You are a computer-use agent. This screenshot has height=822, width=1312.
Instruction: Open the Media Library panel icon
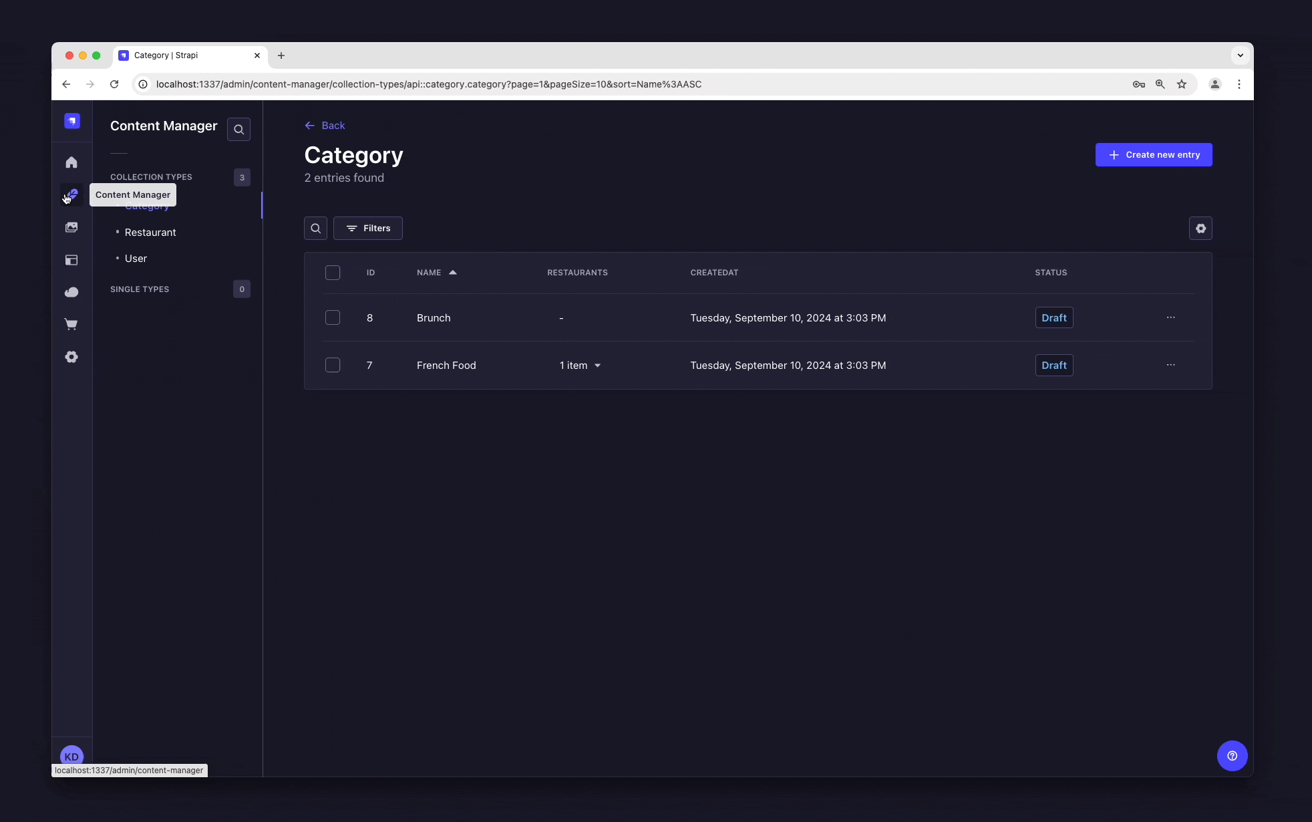tap(72, 227)
